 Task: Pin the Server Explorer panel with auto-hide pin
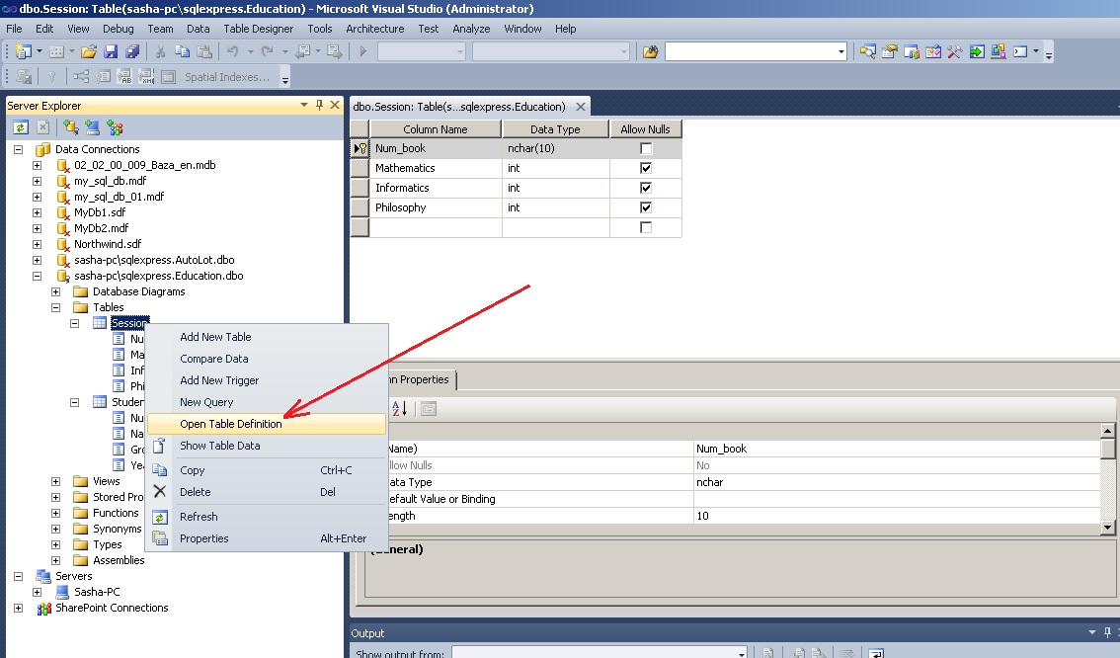coord(319,105)
